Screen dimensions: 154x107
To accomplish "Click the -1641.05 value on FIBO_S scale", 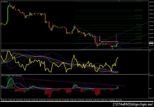I will coord(151,98).
